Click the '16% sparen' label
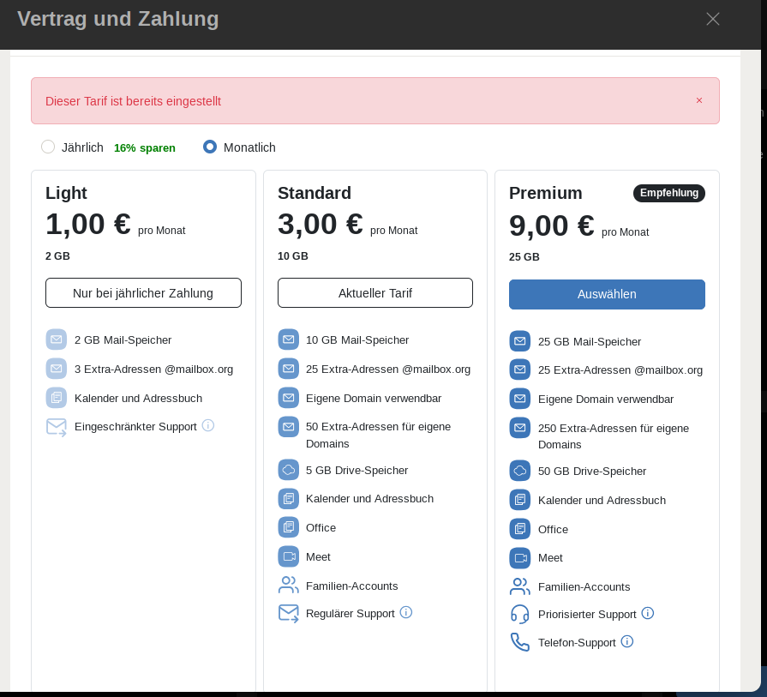767x697 pixels. [145, 147]
